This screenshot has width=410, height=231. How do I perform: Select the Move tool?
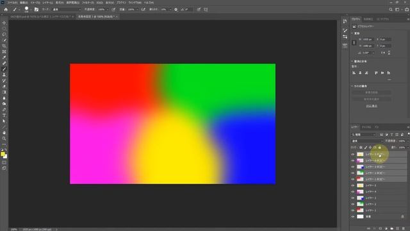tap(4, 23)
